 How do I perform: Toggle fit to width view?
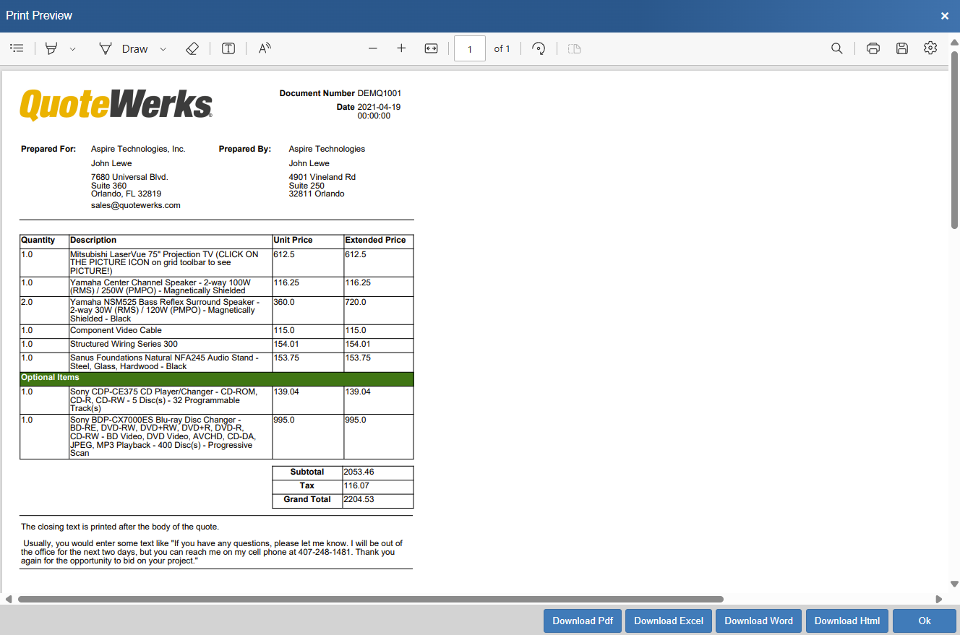pos(431,48)
